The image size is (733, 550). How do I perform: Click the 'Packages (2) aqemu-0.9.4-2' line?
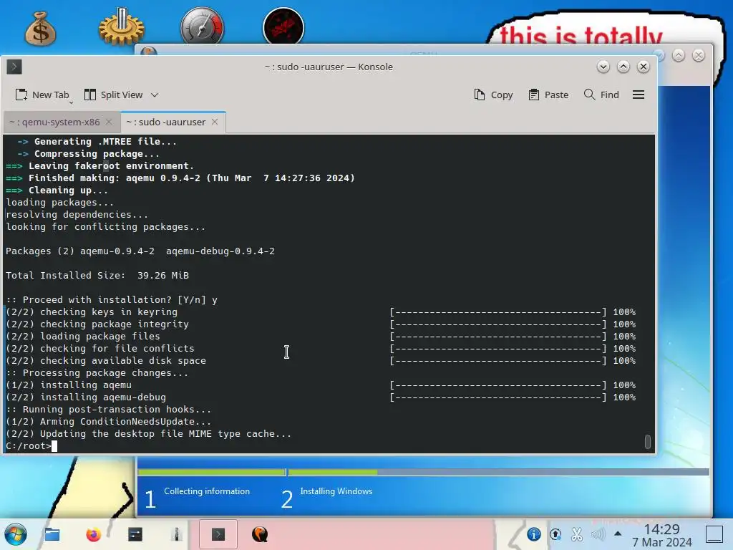pyautogui.click(x=140, y=251)
